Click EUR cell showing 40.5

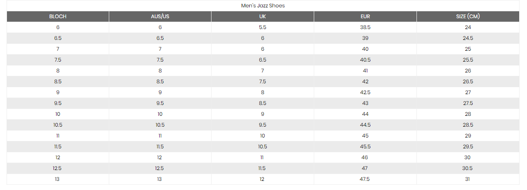[x=365, y=60]
